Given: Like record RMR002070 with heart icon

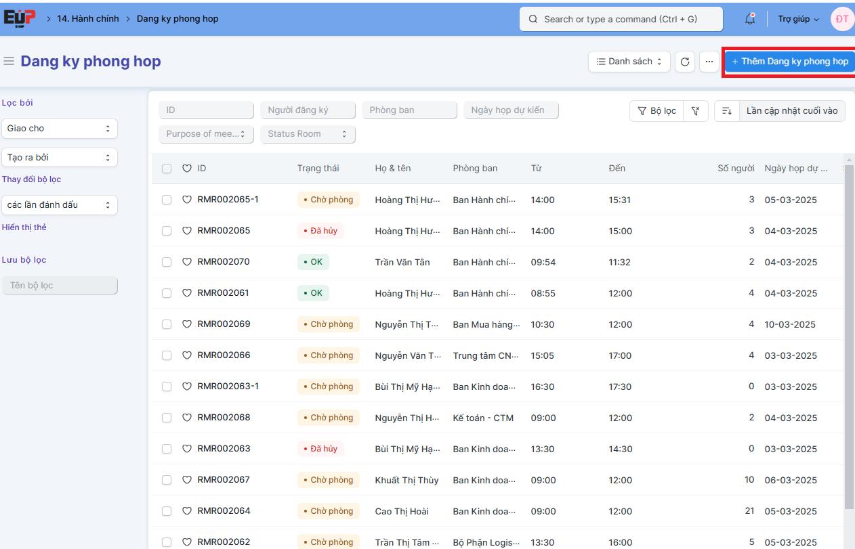Looking at the screenshot, I should pyautogui.click(x=187, y=262).
